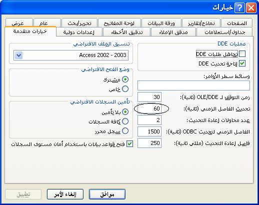Click the help question mark icon

(239, 8)
